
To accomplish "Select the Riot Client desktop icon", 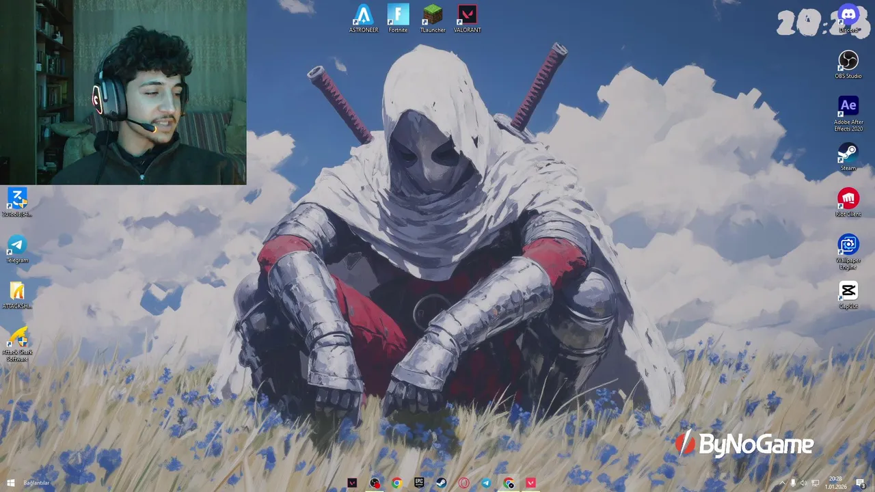I will [848, 202].
